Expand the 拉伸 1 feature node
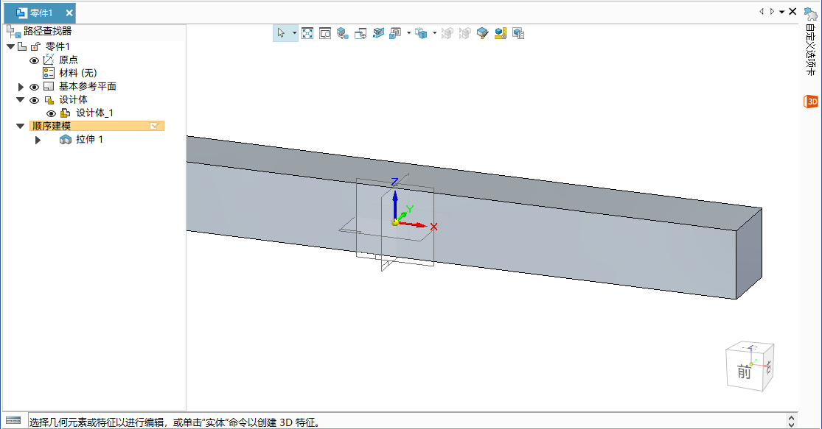This screenshot has width=822, height=429. pos(38,140)
